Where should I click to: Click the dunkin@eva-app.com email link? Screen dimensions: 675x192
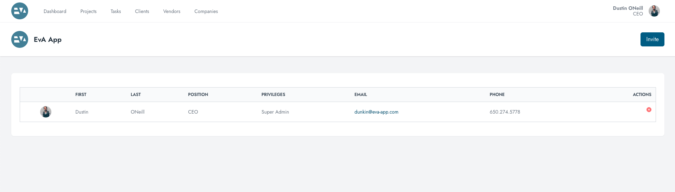tap(376, 112)
